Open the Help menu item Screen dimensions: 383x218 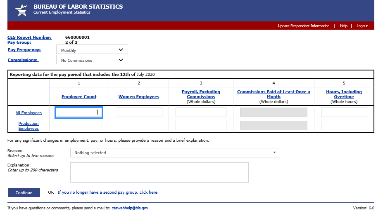(x=343, y=26)
